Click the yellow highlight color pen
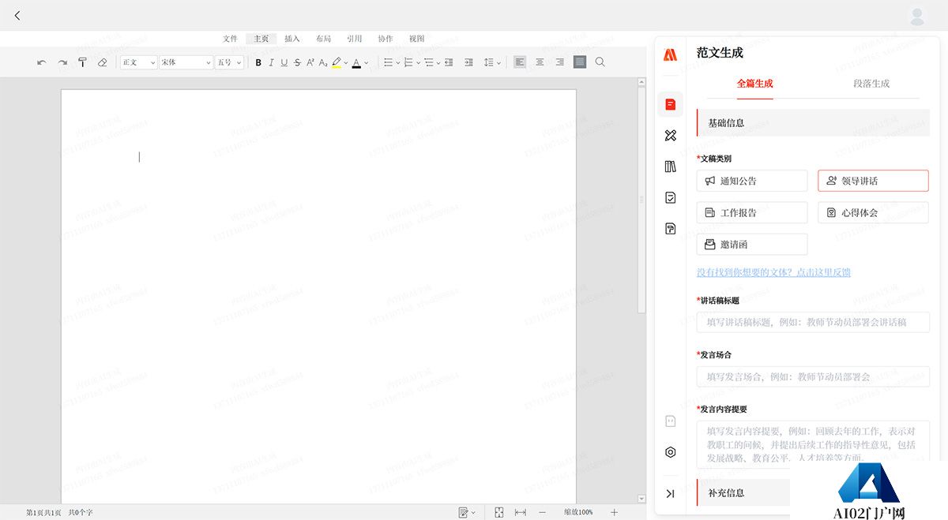This screenshot has width=948, height=520. 337,62
